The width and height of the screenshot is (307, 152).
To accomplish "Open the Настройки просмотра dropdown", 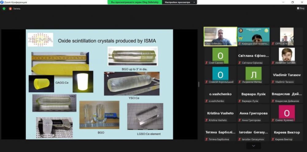I will [179, 2].
